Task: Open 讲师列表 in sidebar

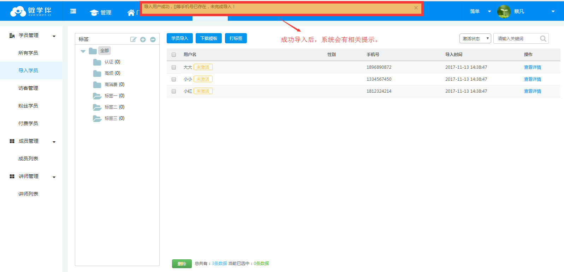Action: coord(28,194)
